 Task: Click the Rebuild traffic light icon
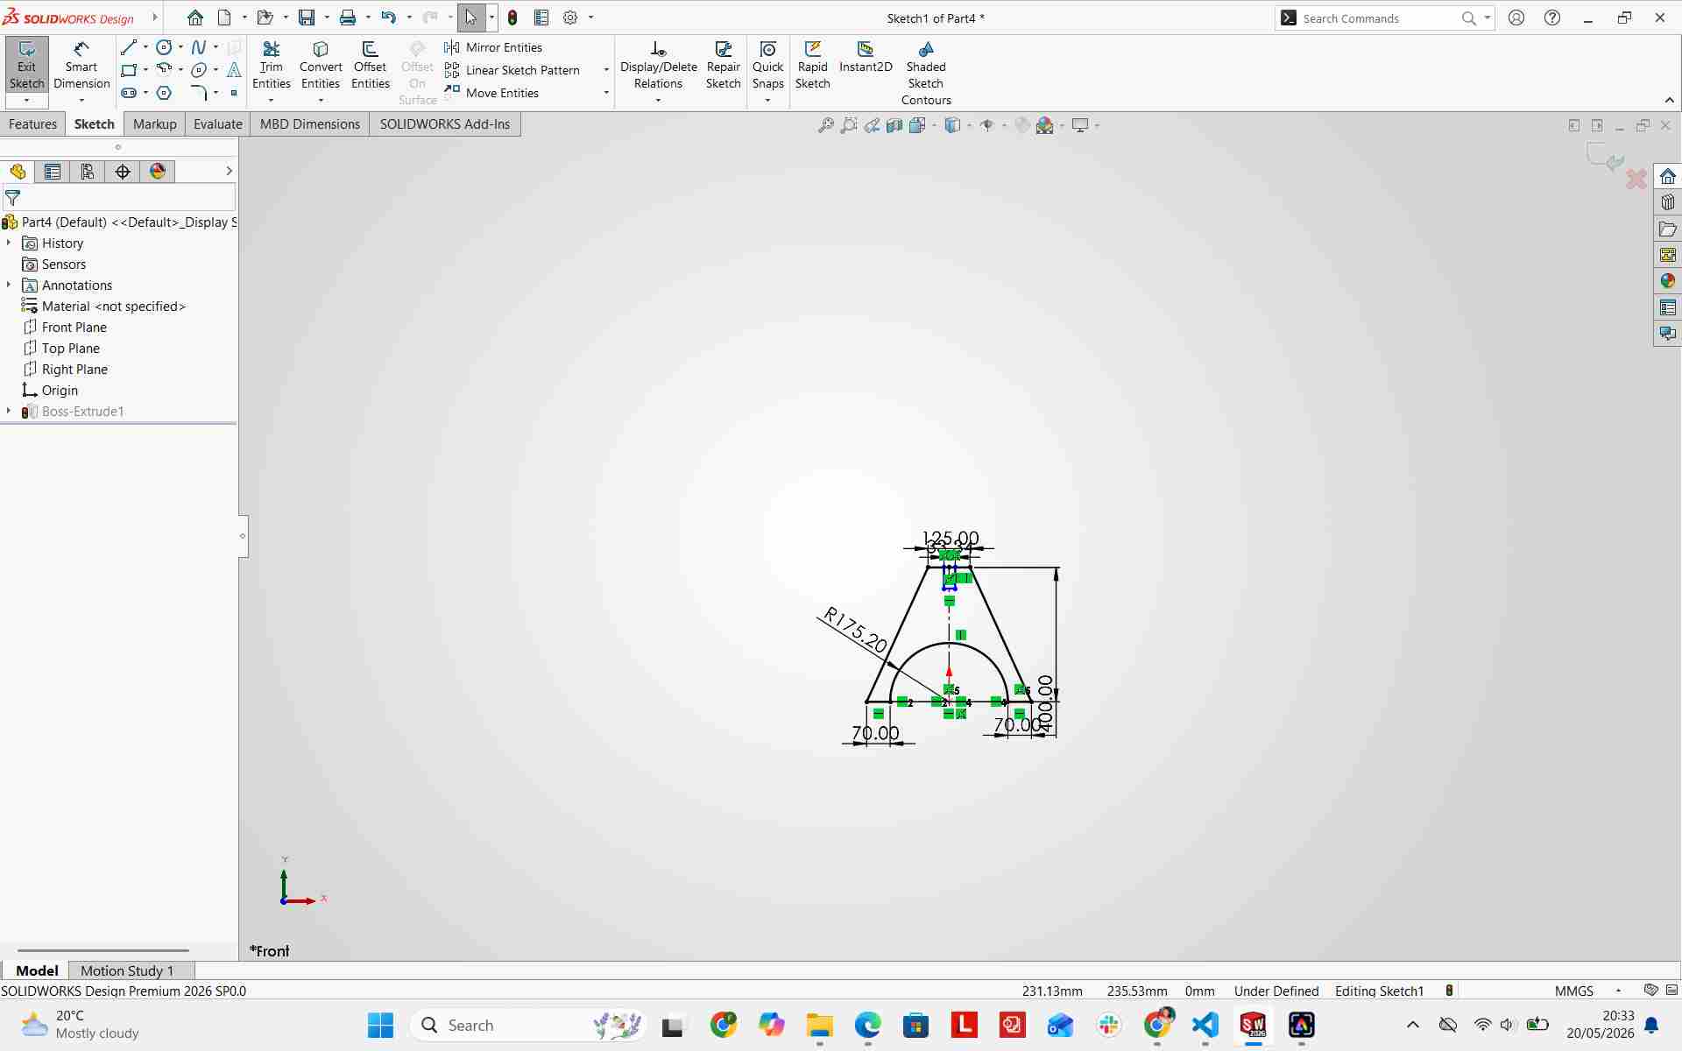[512, 18]
